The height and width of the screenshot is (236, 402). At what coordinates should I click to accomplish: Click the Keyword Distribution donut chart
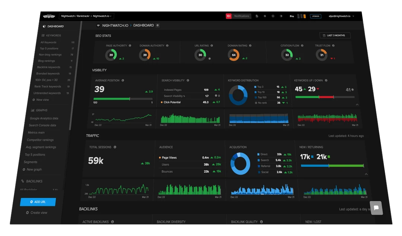pos(238,95)
